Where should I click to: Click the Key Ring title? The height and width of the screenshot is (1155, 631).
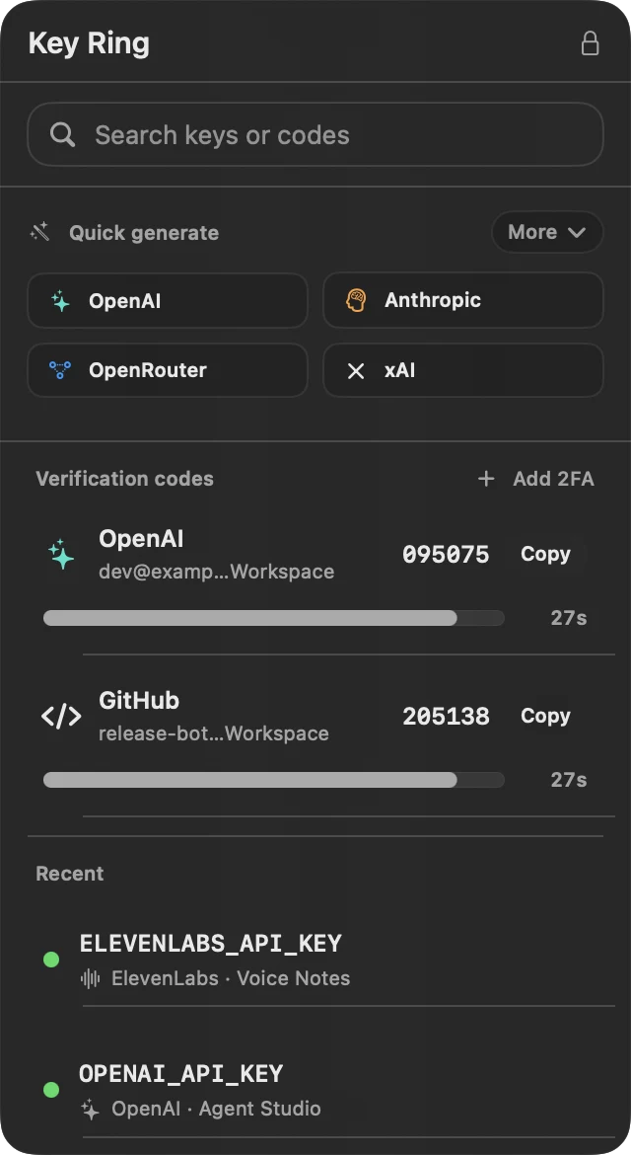tap(89, 43)
